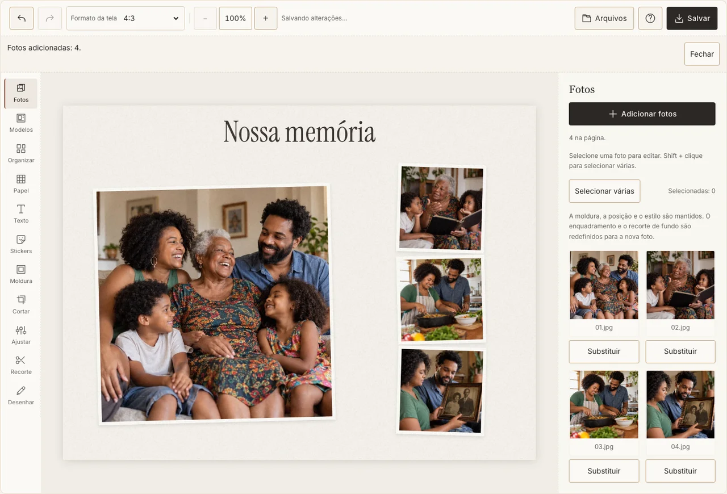Click the redo arrow button
The image size is (727, 494).
50,18
